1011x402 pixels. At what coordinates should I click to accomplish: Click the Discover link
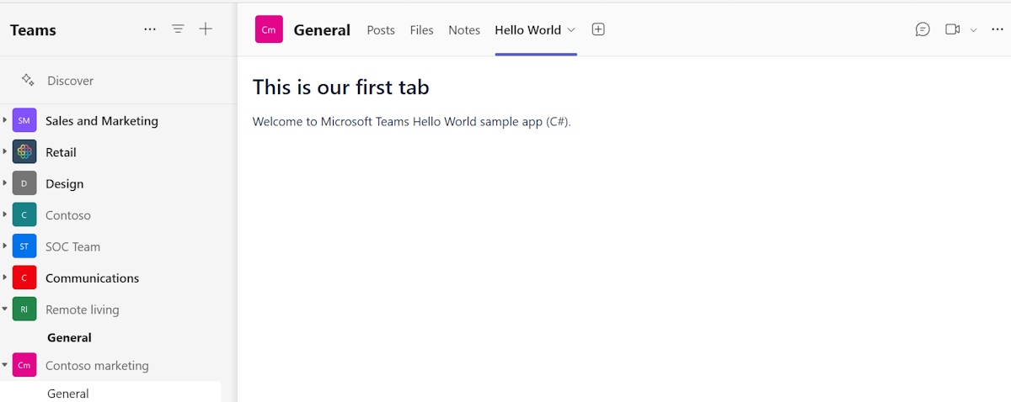tap(70, 81)
